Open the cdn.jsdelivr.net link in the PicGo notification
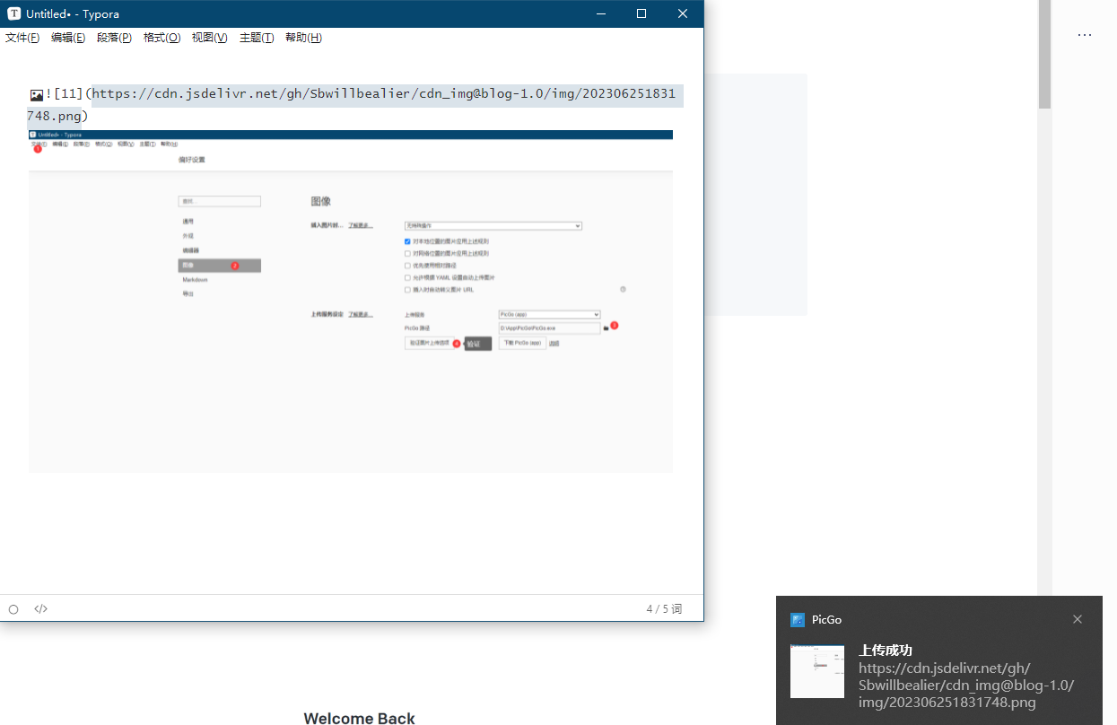 pyautogui.click(x=965, y=685)
